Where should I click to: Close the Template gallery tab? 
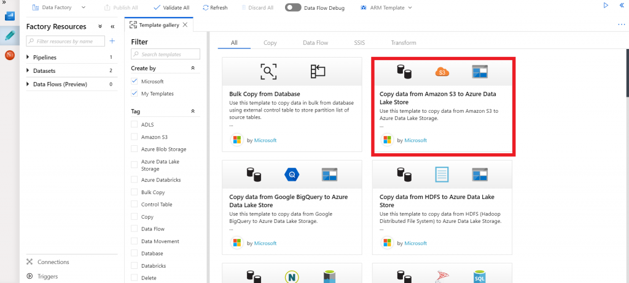(x=185, y=25)
